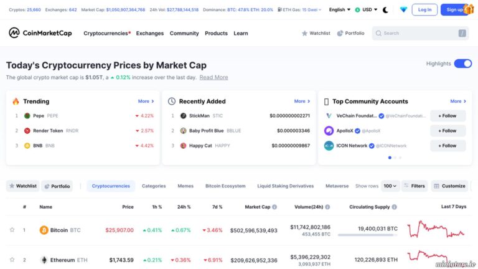Click the diamond rewards icon
Viewport: 478px width, 269px height.
pyautogui.click(x=403, y=10)
